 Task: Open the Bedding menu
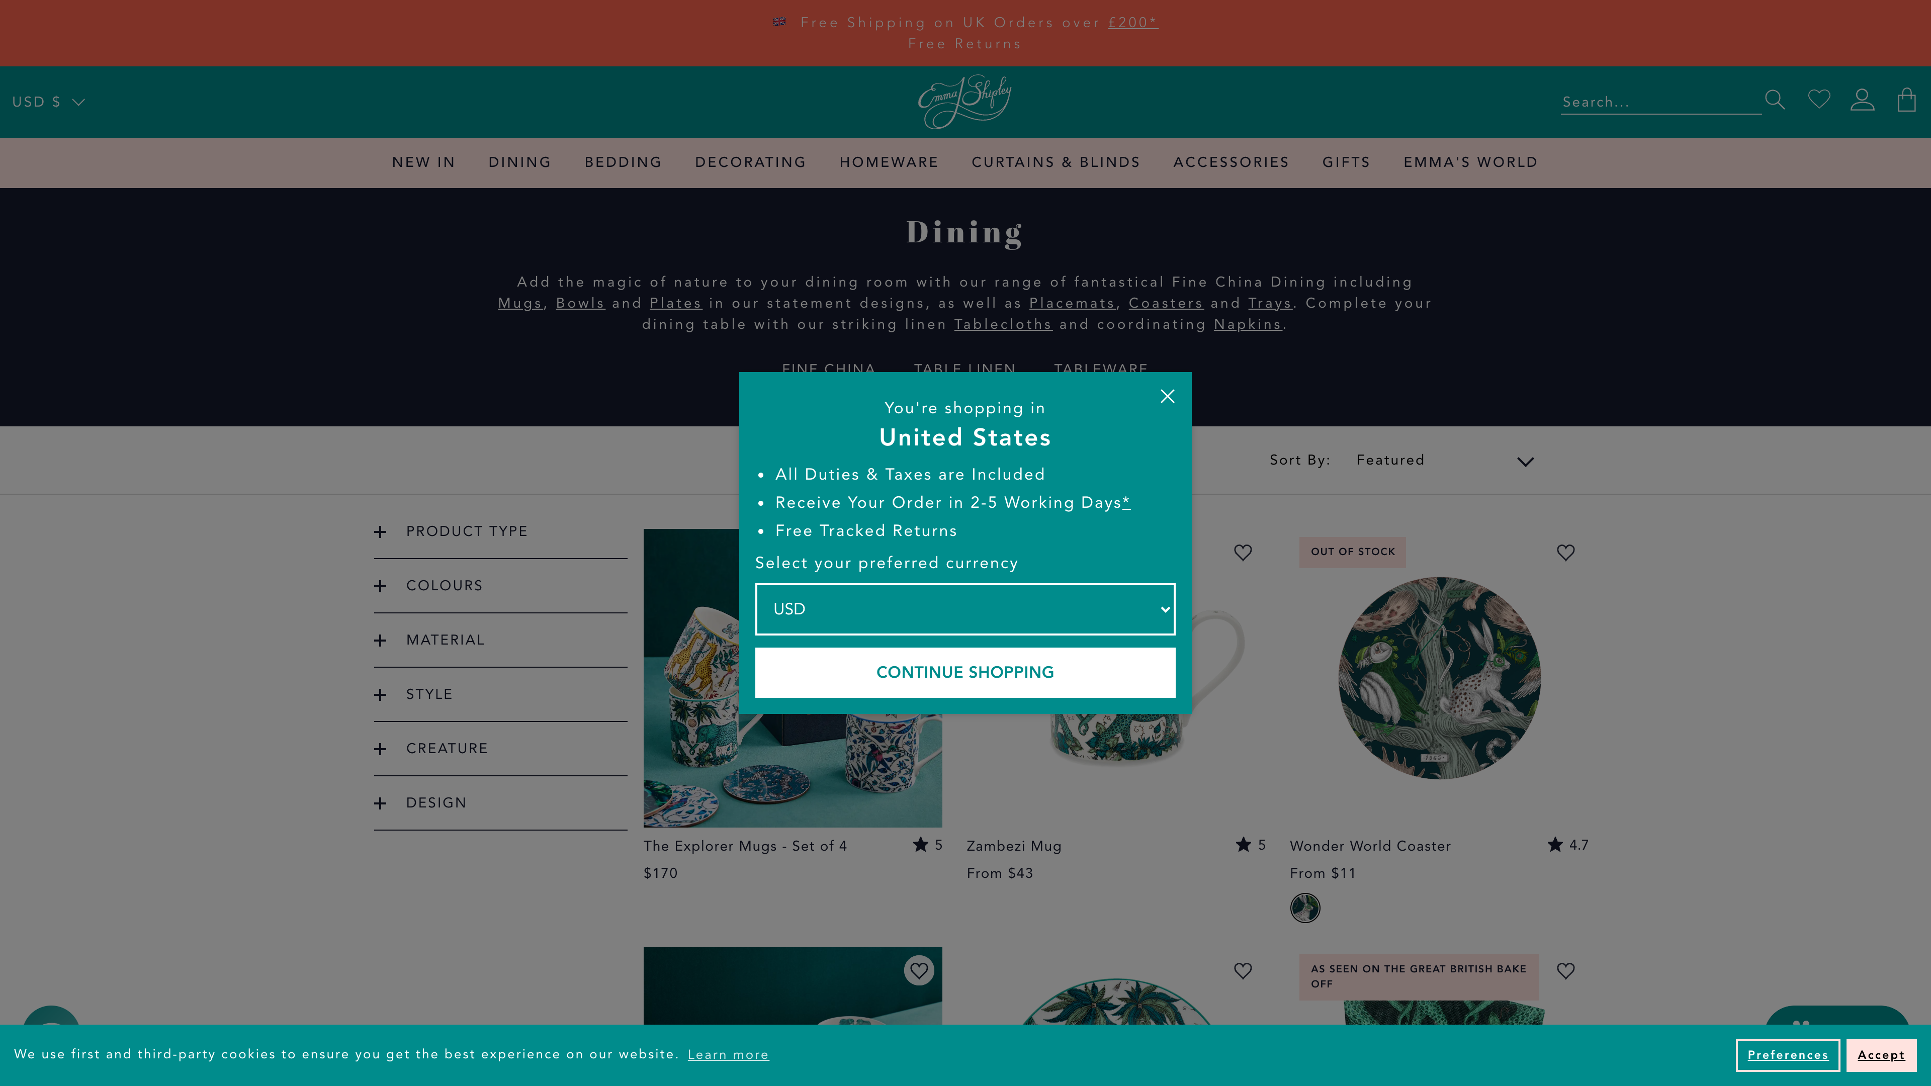point(623,162)
